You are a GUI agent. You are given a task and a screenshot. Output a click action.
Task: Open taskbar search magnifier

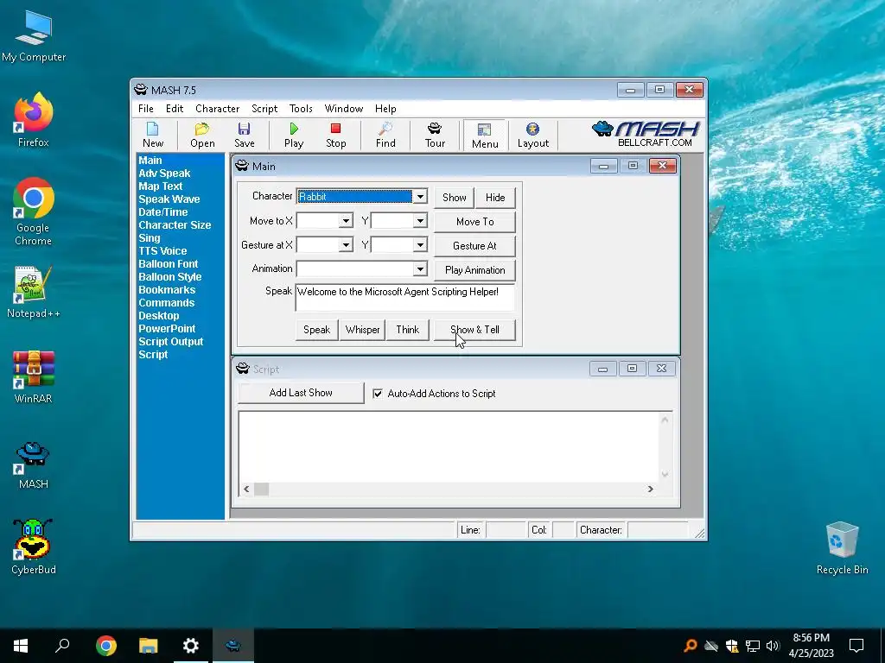tap(62, 646)
